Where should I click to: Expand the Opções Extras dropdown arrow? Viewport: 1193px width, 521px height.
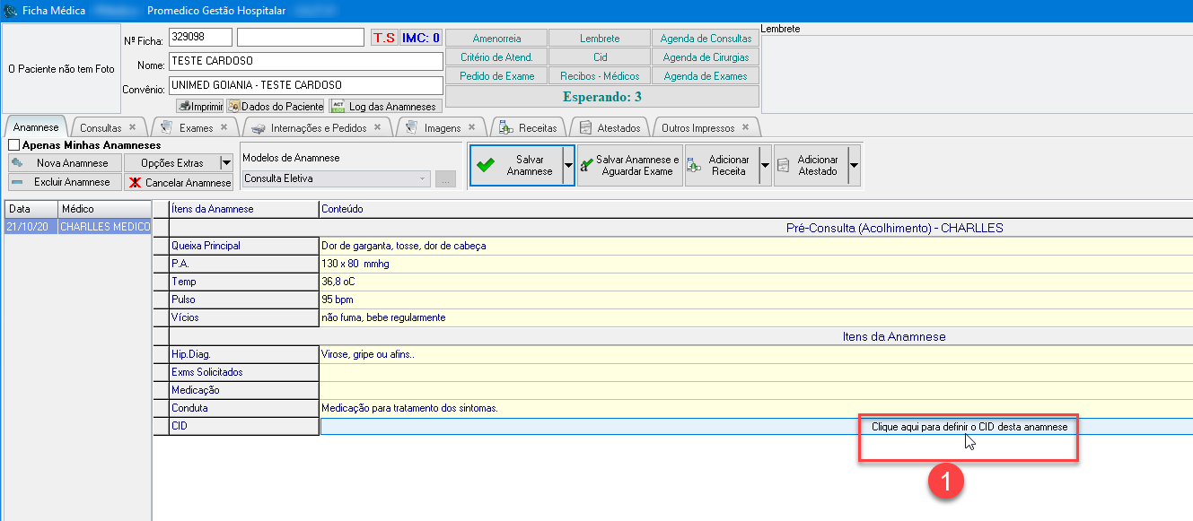coord(225,163)
